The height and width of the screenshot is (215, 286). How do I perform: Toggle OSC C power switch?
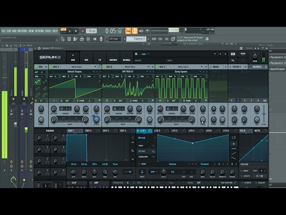coord(157,67)
